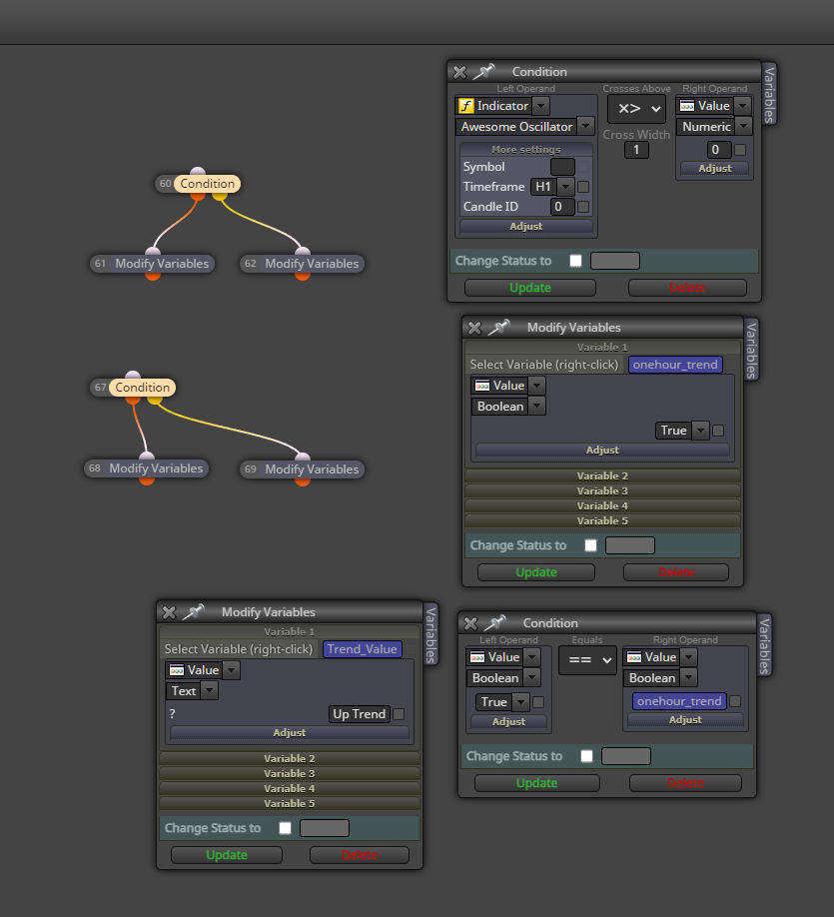Click Right Operand Value icon in Equals Condition

click(x=634, y=657)
